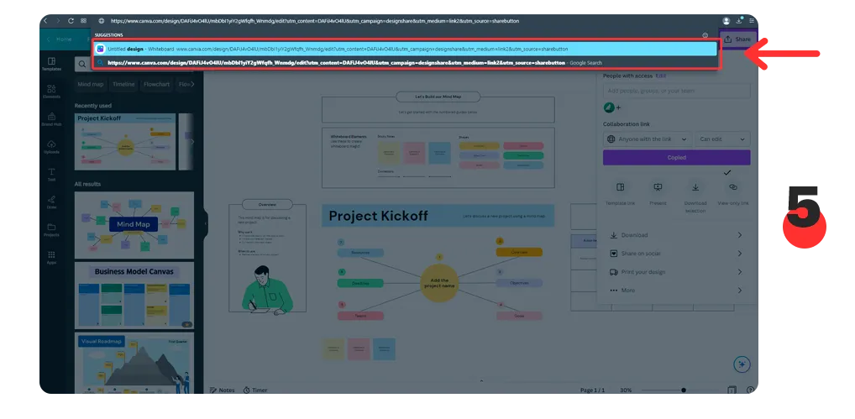This screenshot has height=419, width=855.
Task: Open the Uploads sidebar panel
Action: [x=52, y=147]
